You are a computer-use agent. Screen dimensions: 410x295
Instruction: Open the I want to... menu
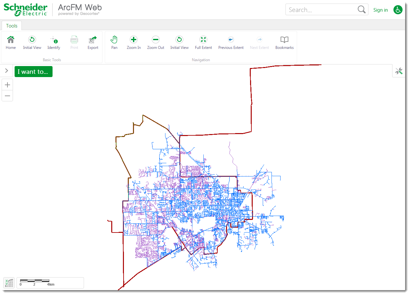pos(33,72)
